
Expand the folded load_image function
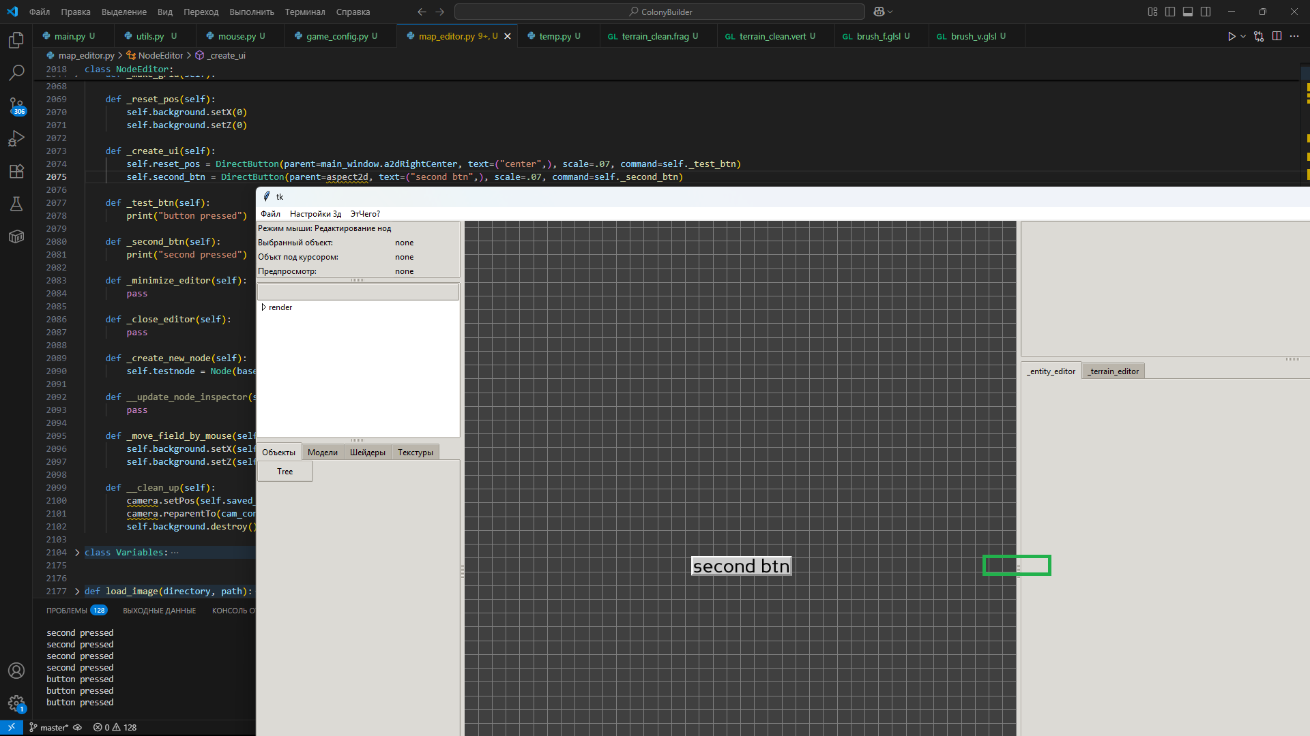coord(77,592)
